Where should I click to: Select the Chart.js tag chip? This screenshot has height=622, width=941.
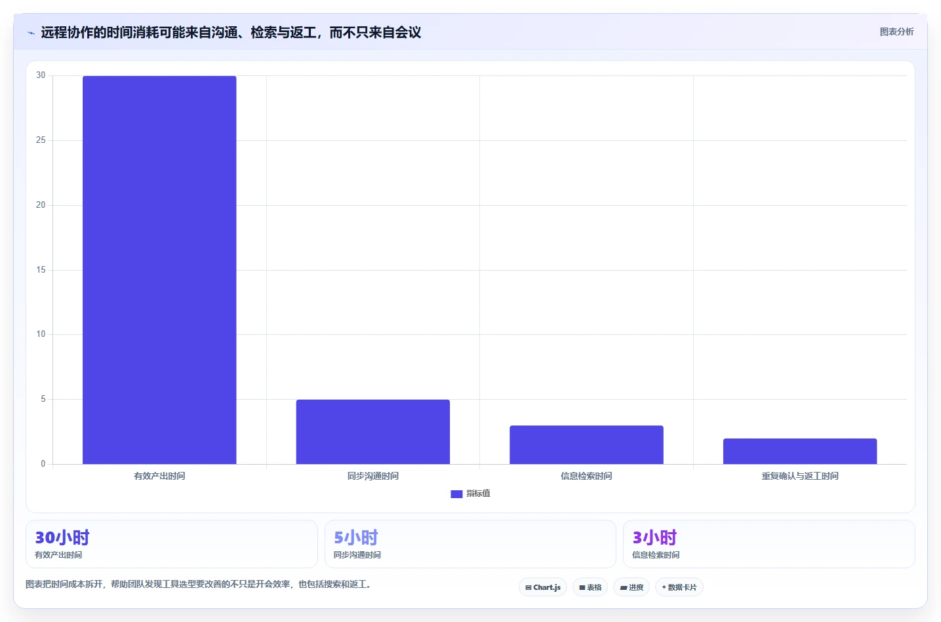[x=543, y=587]
